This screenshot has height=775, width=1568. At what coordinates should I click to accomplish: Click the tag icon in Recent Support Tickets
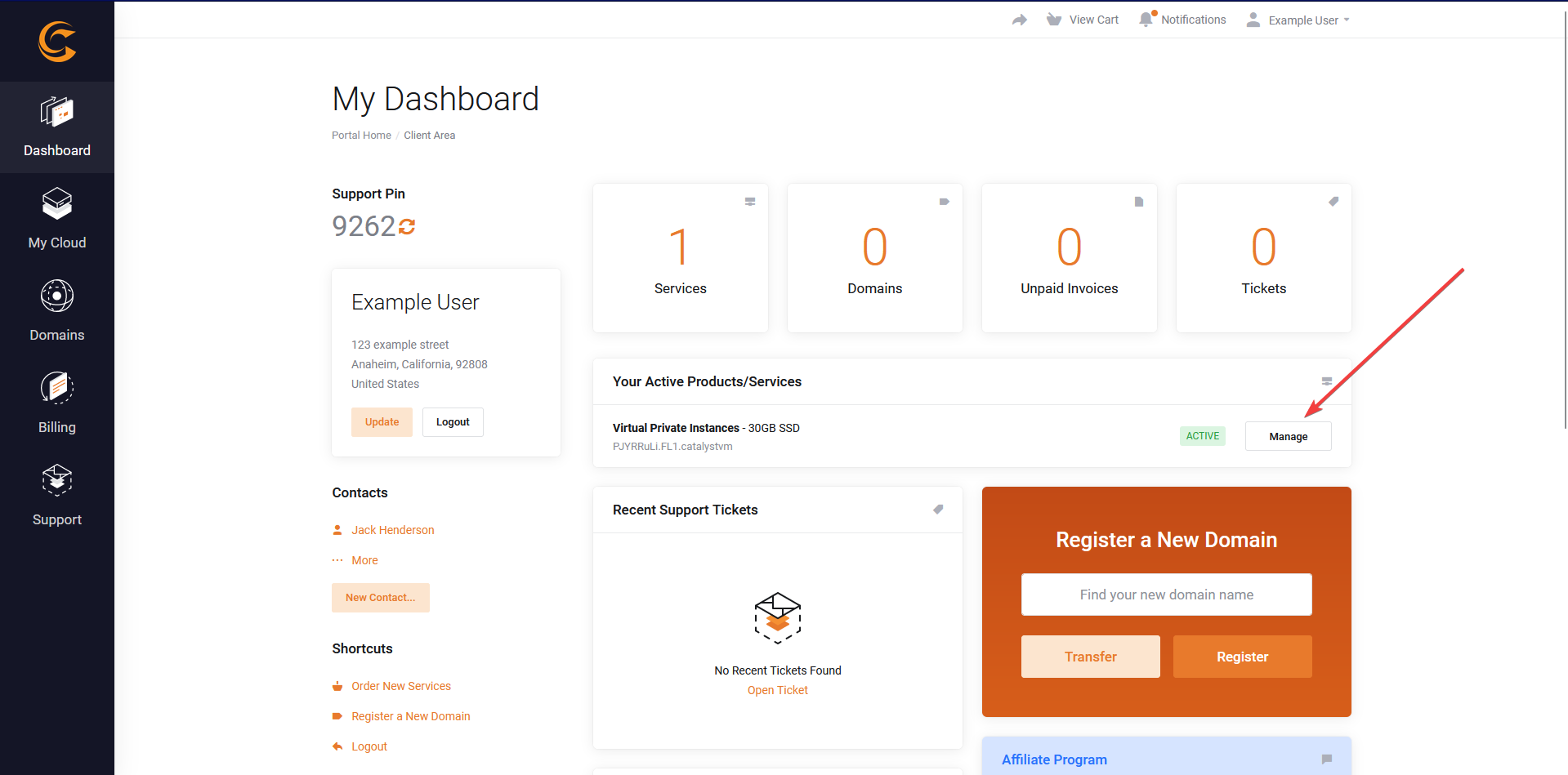click(x=938, y=510)
